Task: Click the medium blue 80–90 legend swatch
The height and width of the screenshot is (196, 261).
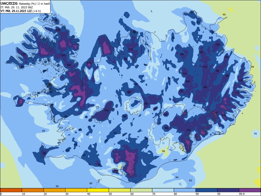Action: tap(185, 190)
